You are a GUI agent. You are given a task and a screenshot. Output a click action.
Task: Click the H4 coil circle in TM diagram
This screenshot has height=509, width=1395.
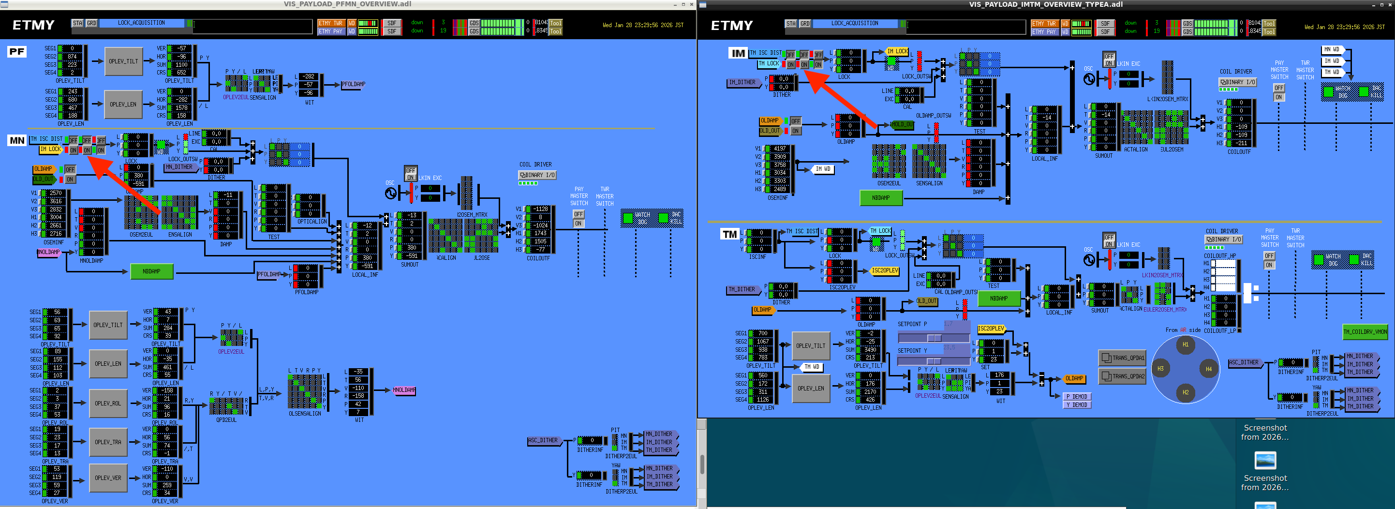pos(1208,369)
